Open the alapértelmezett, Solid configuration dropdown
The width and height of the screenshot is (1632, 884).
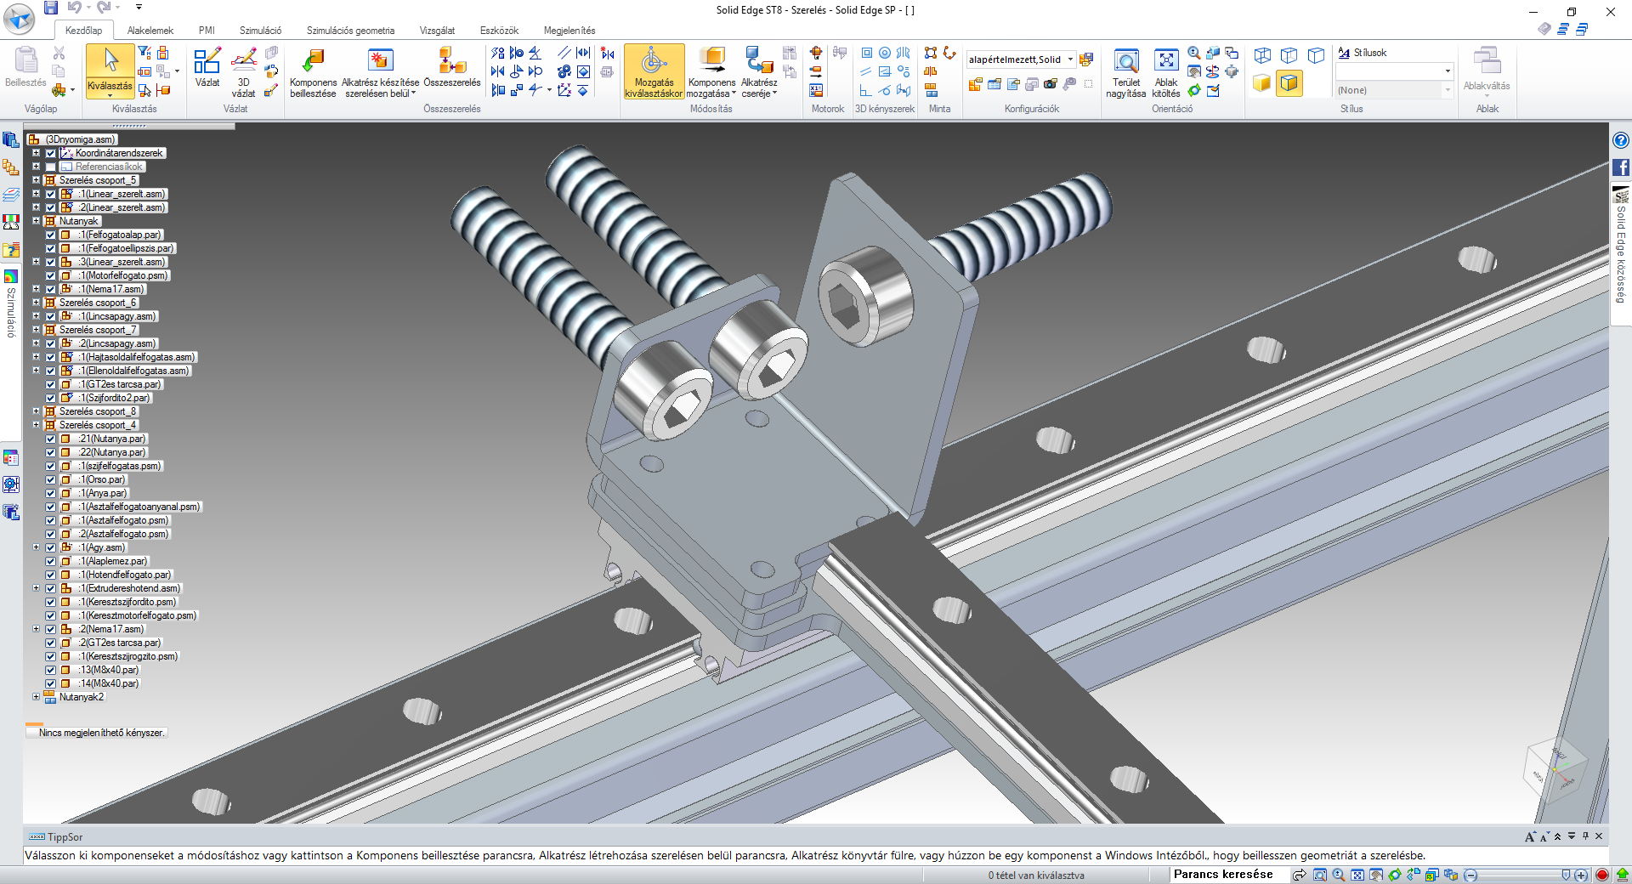(1070, 59)
